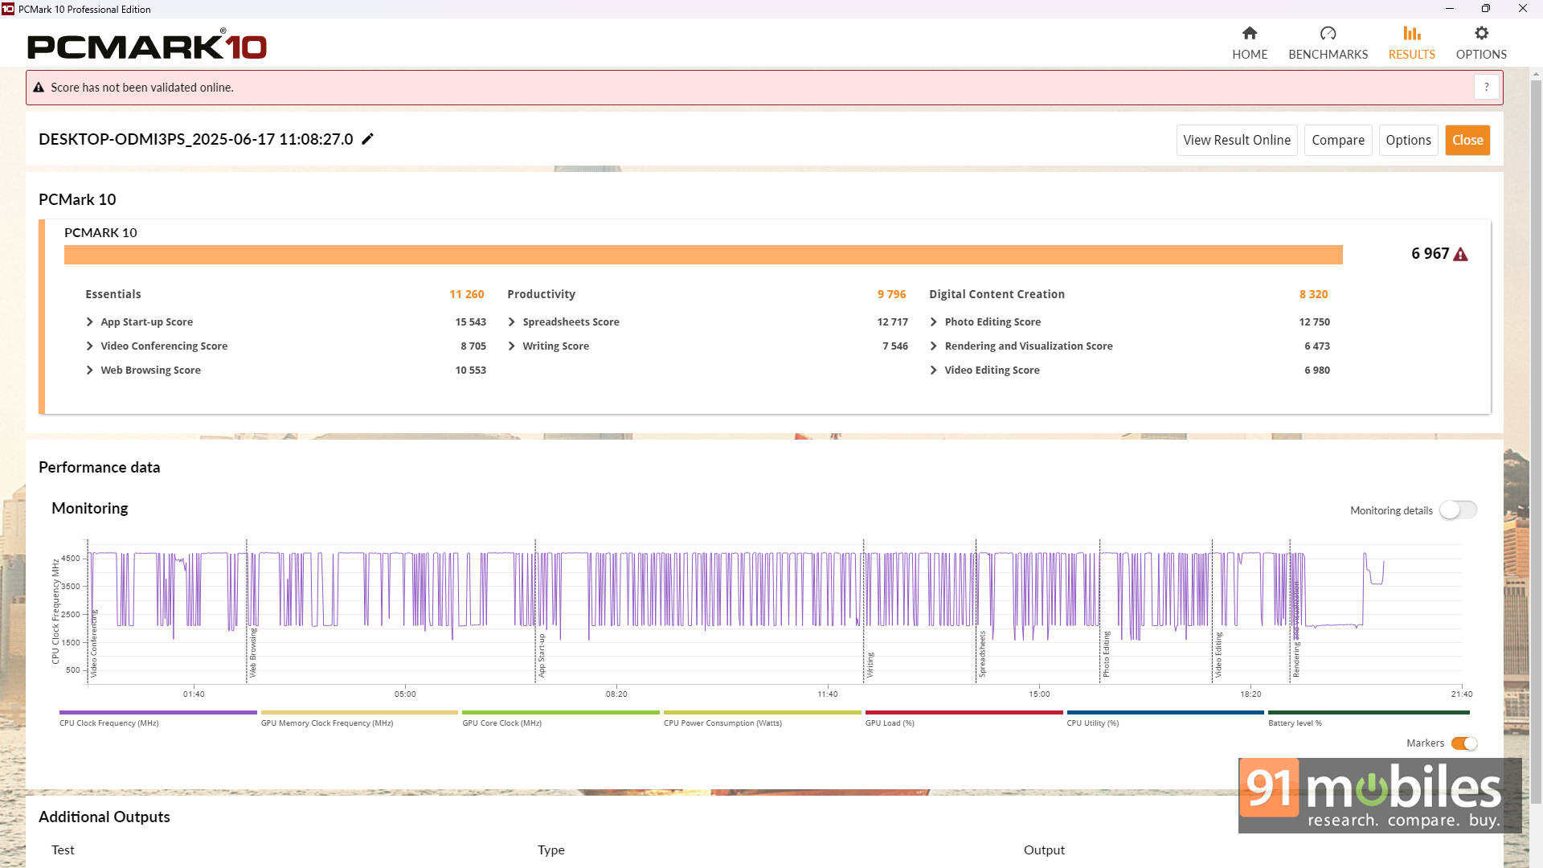Toggle the Monitoring details switch
Viewport: 1543px width, 868px height.
tap(1458, 510)
